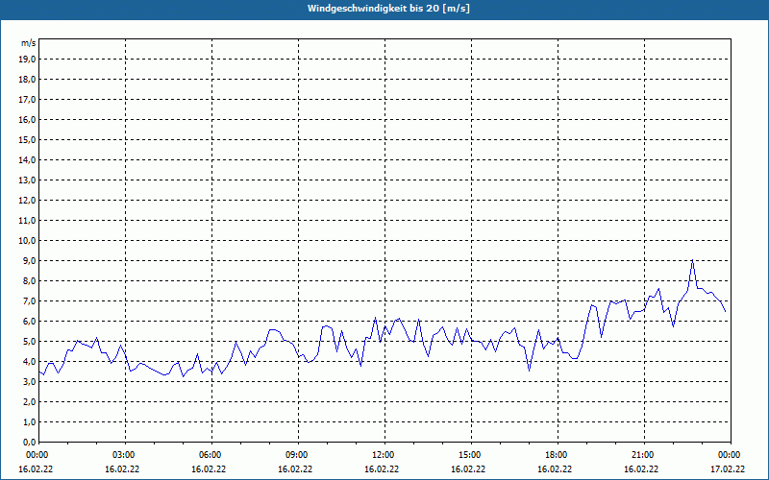Select the "17.02.22" date label

[728, 469]
